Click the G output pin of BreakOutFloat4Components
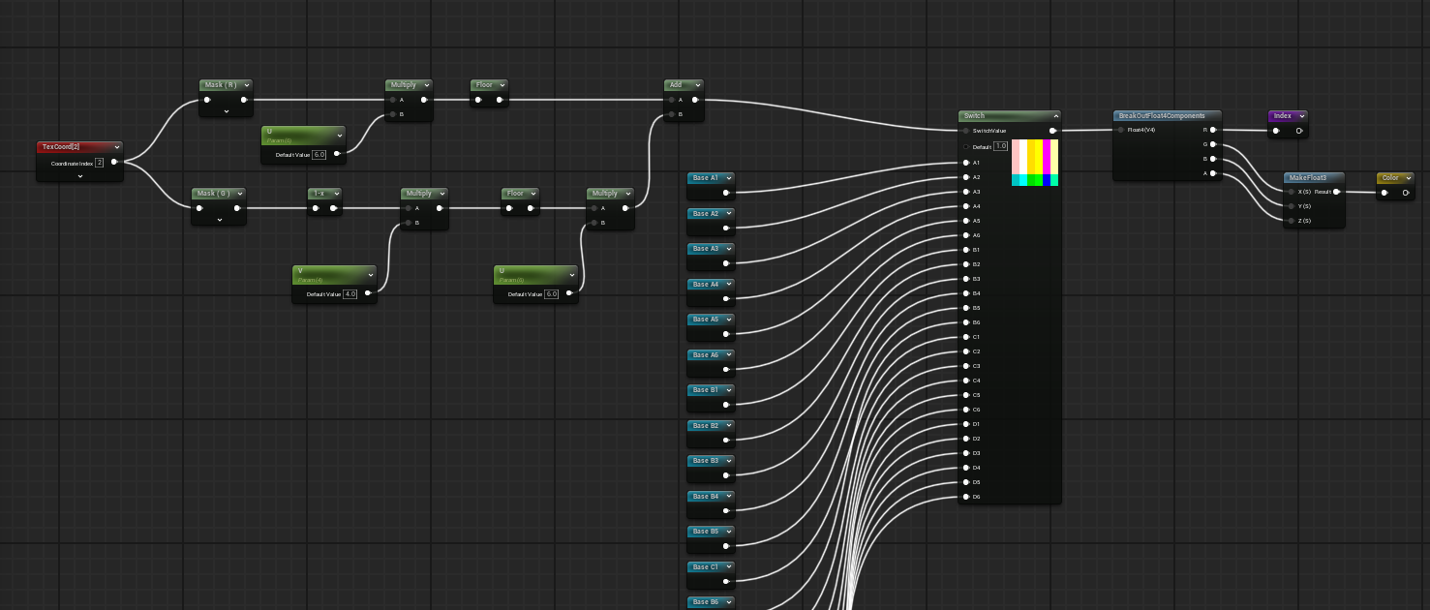1430x610 pixels. tap(1212, 144)
